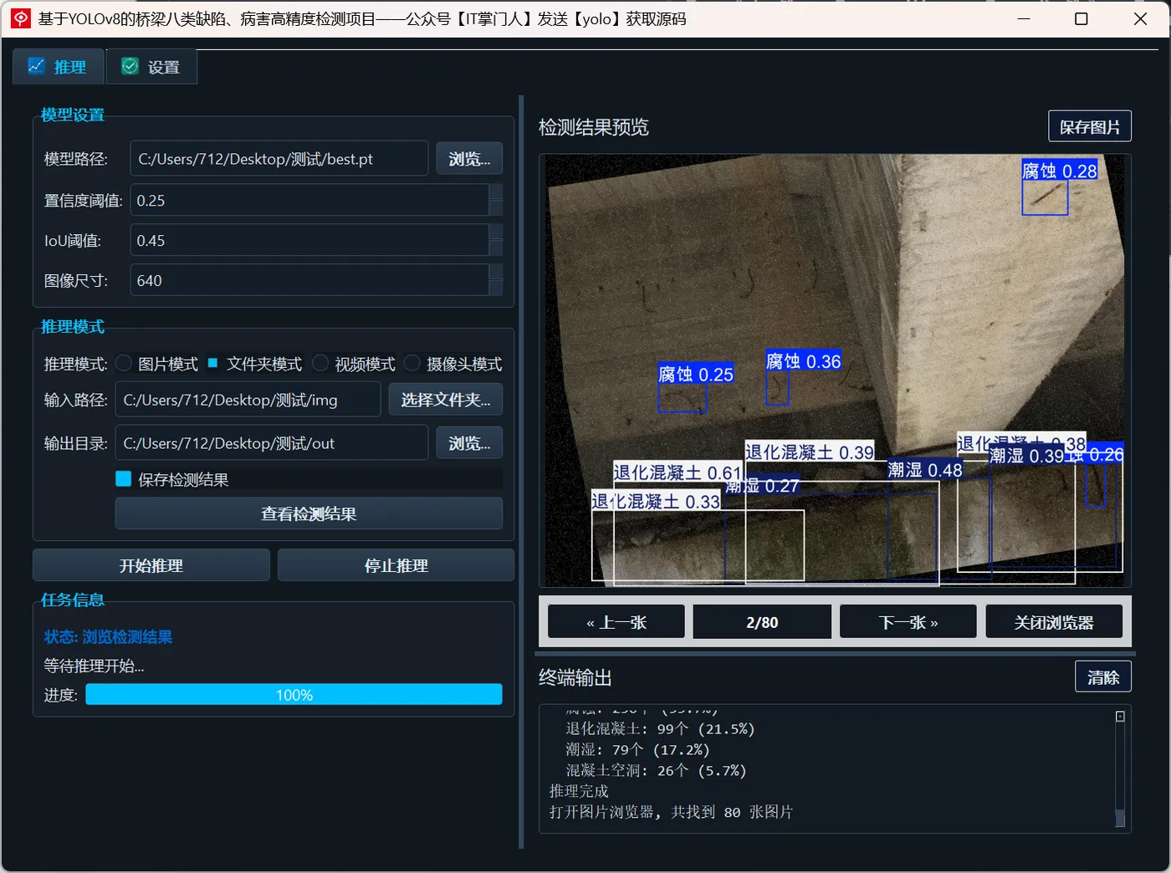Decrease IoU阈值 with the down arrow
The image size is (1171, 873).
[x=496, y=248]
